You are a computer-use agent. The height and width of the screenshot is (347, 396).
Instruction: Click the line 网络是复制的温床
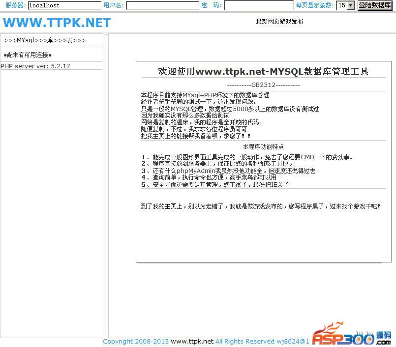click(x=202, y=122)
